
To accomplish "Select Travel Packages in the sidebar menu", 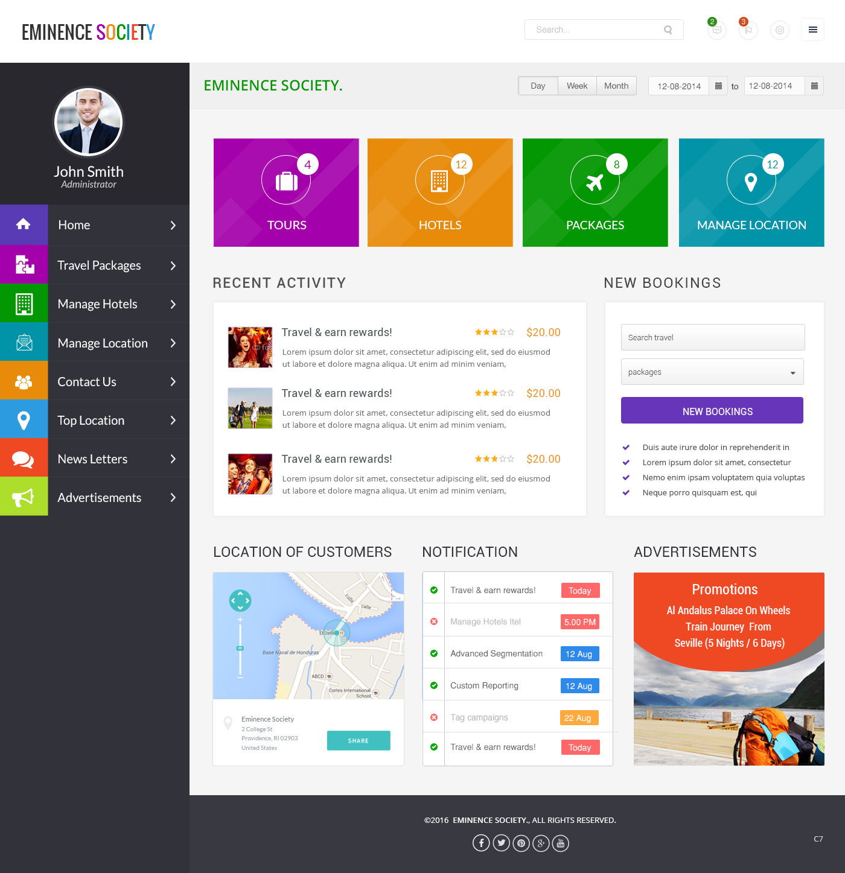I will tap(95, 264).
